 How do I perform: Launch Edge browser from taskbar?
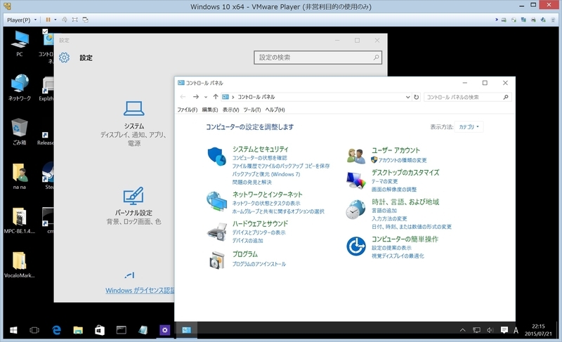56,330
